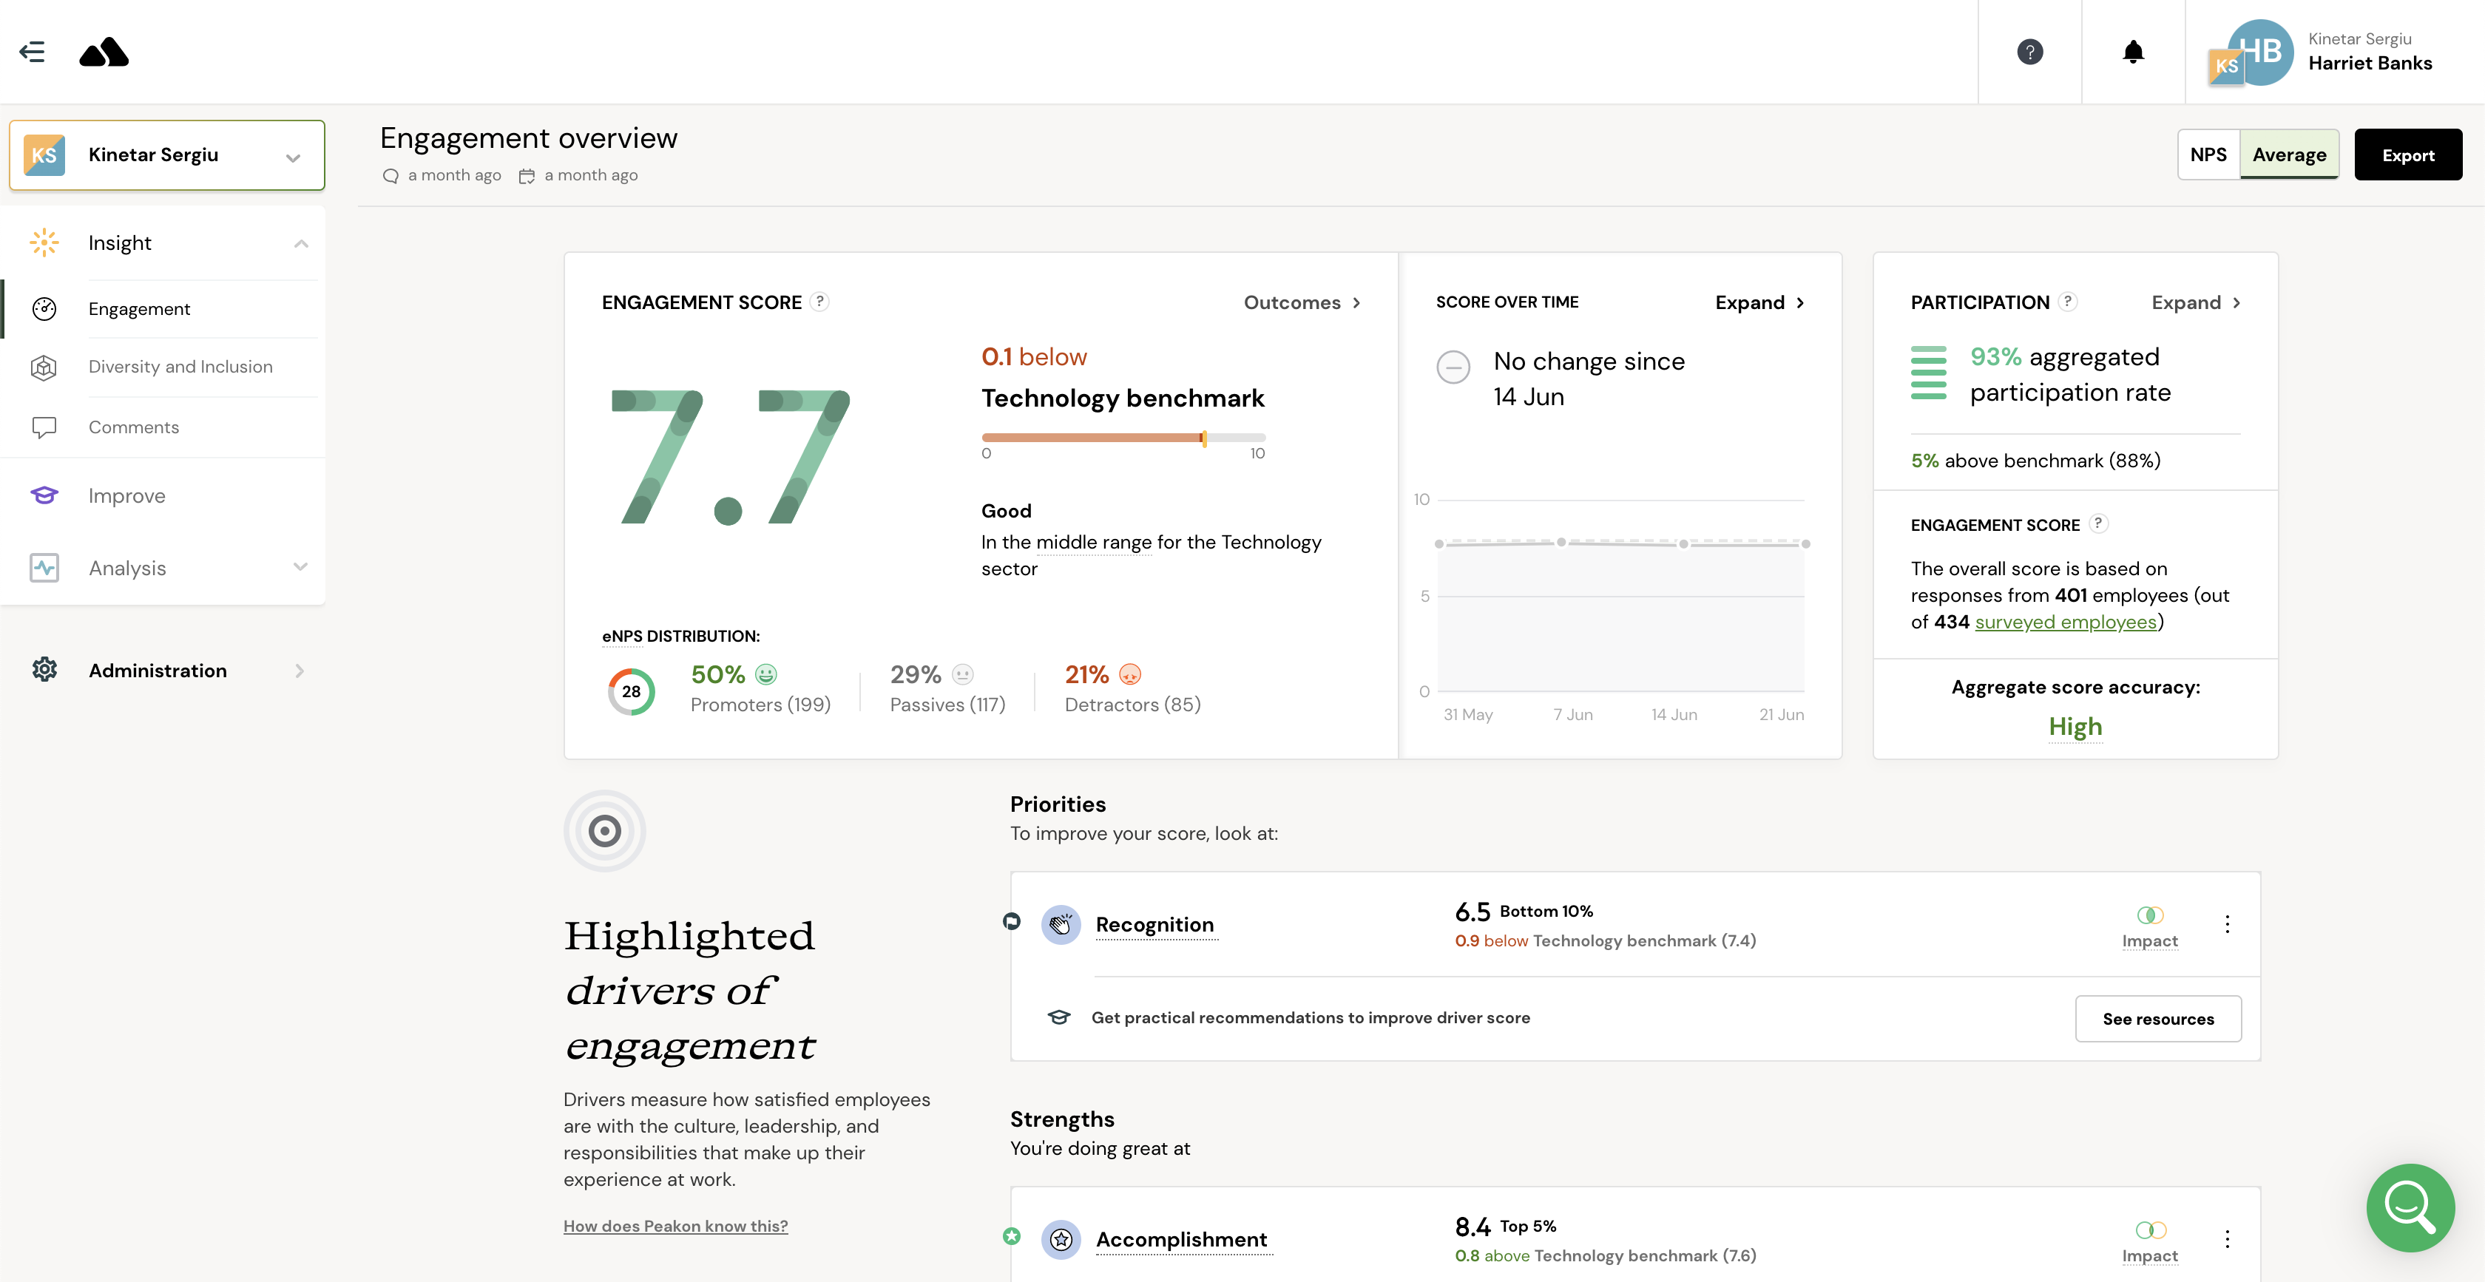Switch score view to Average
The width and height of the screenshot is (2485, 1282).
(x=2289, y=155)
